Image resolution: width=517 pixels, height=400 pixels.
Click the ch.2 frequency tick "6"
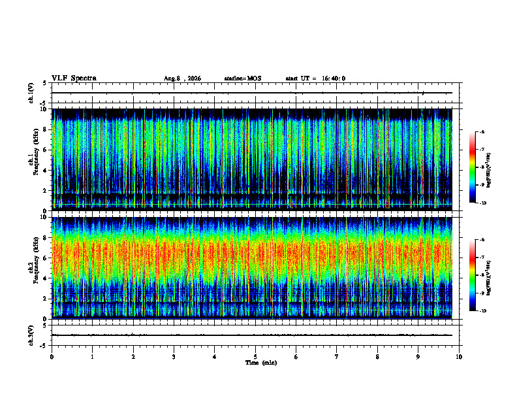[x=44, y=258]
